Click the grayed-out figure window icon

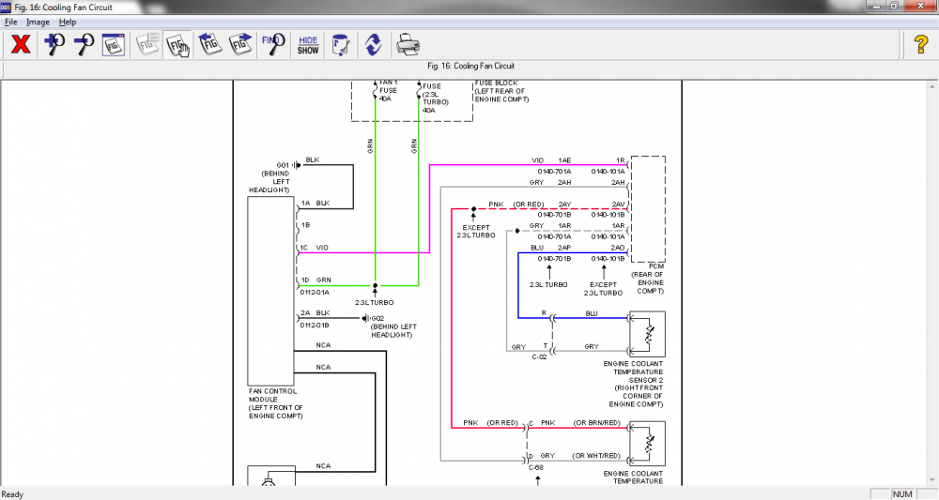tap(147, 45)
